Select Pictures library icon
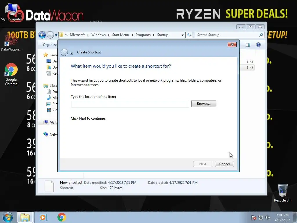Image resolution: width=297 pixels, height=223 pixels. [x=49, y=104]
